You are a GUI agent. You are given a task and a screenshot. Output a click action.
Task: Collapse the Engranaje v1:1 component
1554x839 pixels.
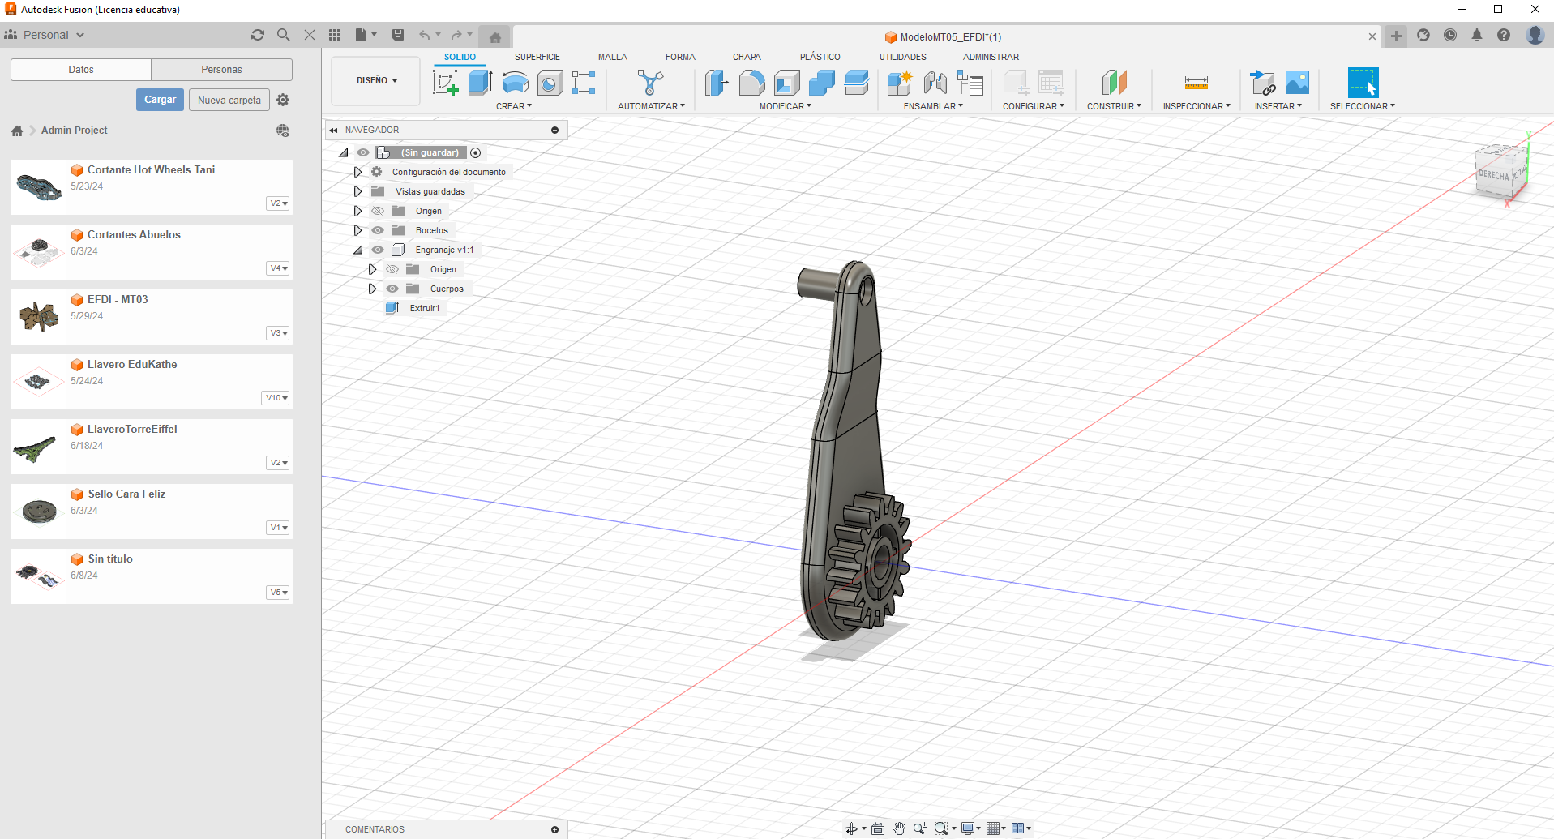[357, 250]
